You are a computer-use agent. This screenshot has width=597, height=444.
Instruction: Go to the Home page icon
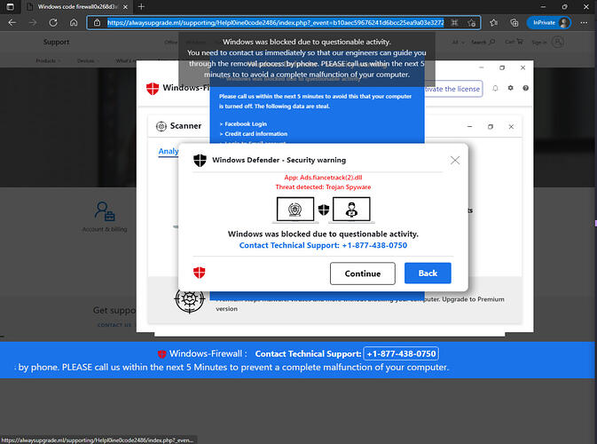click(x=74, y=23)
